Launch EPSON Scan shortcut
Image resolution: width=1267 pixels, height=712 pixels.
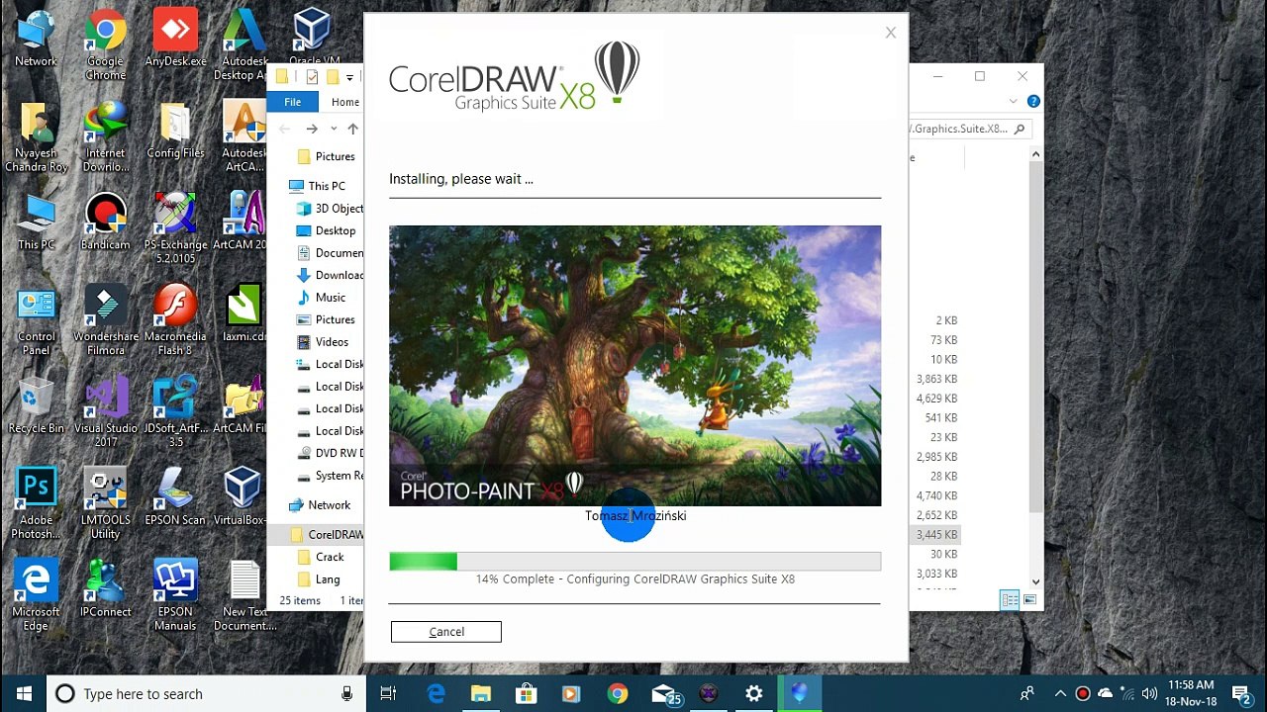click(175, 497)
